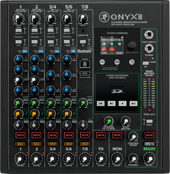
Task: Solo channel 2
Action: [36, 144]
